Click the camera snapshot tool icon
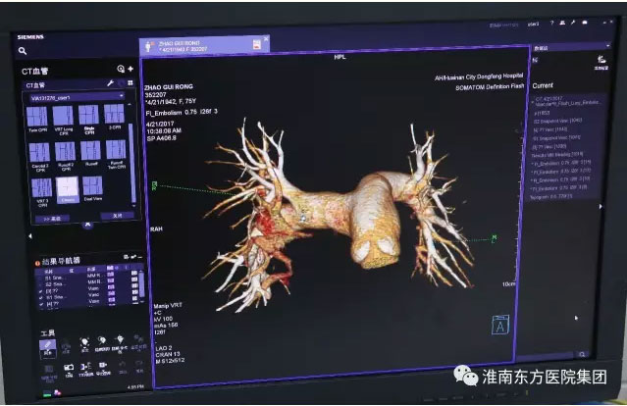This screenshot has width=627, height=406. [x=67, y=368]
